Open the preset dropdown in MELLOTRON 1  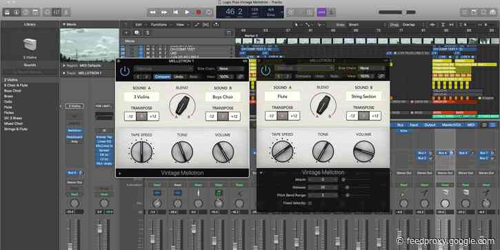pos(163,68)
